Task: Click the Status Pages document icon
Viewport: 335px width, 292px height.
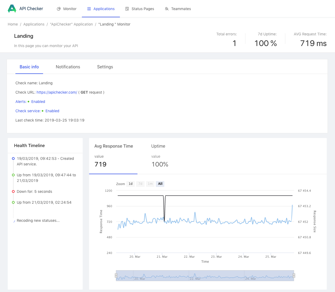Action: pyautogui.click(x=127, y=9)
